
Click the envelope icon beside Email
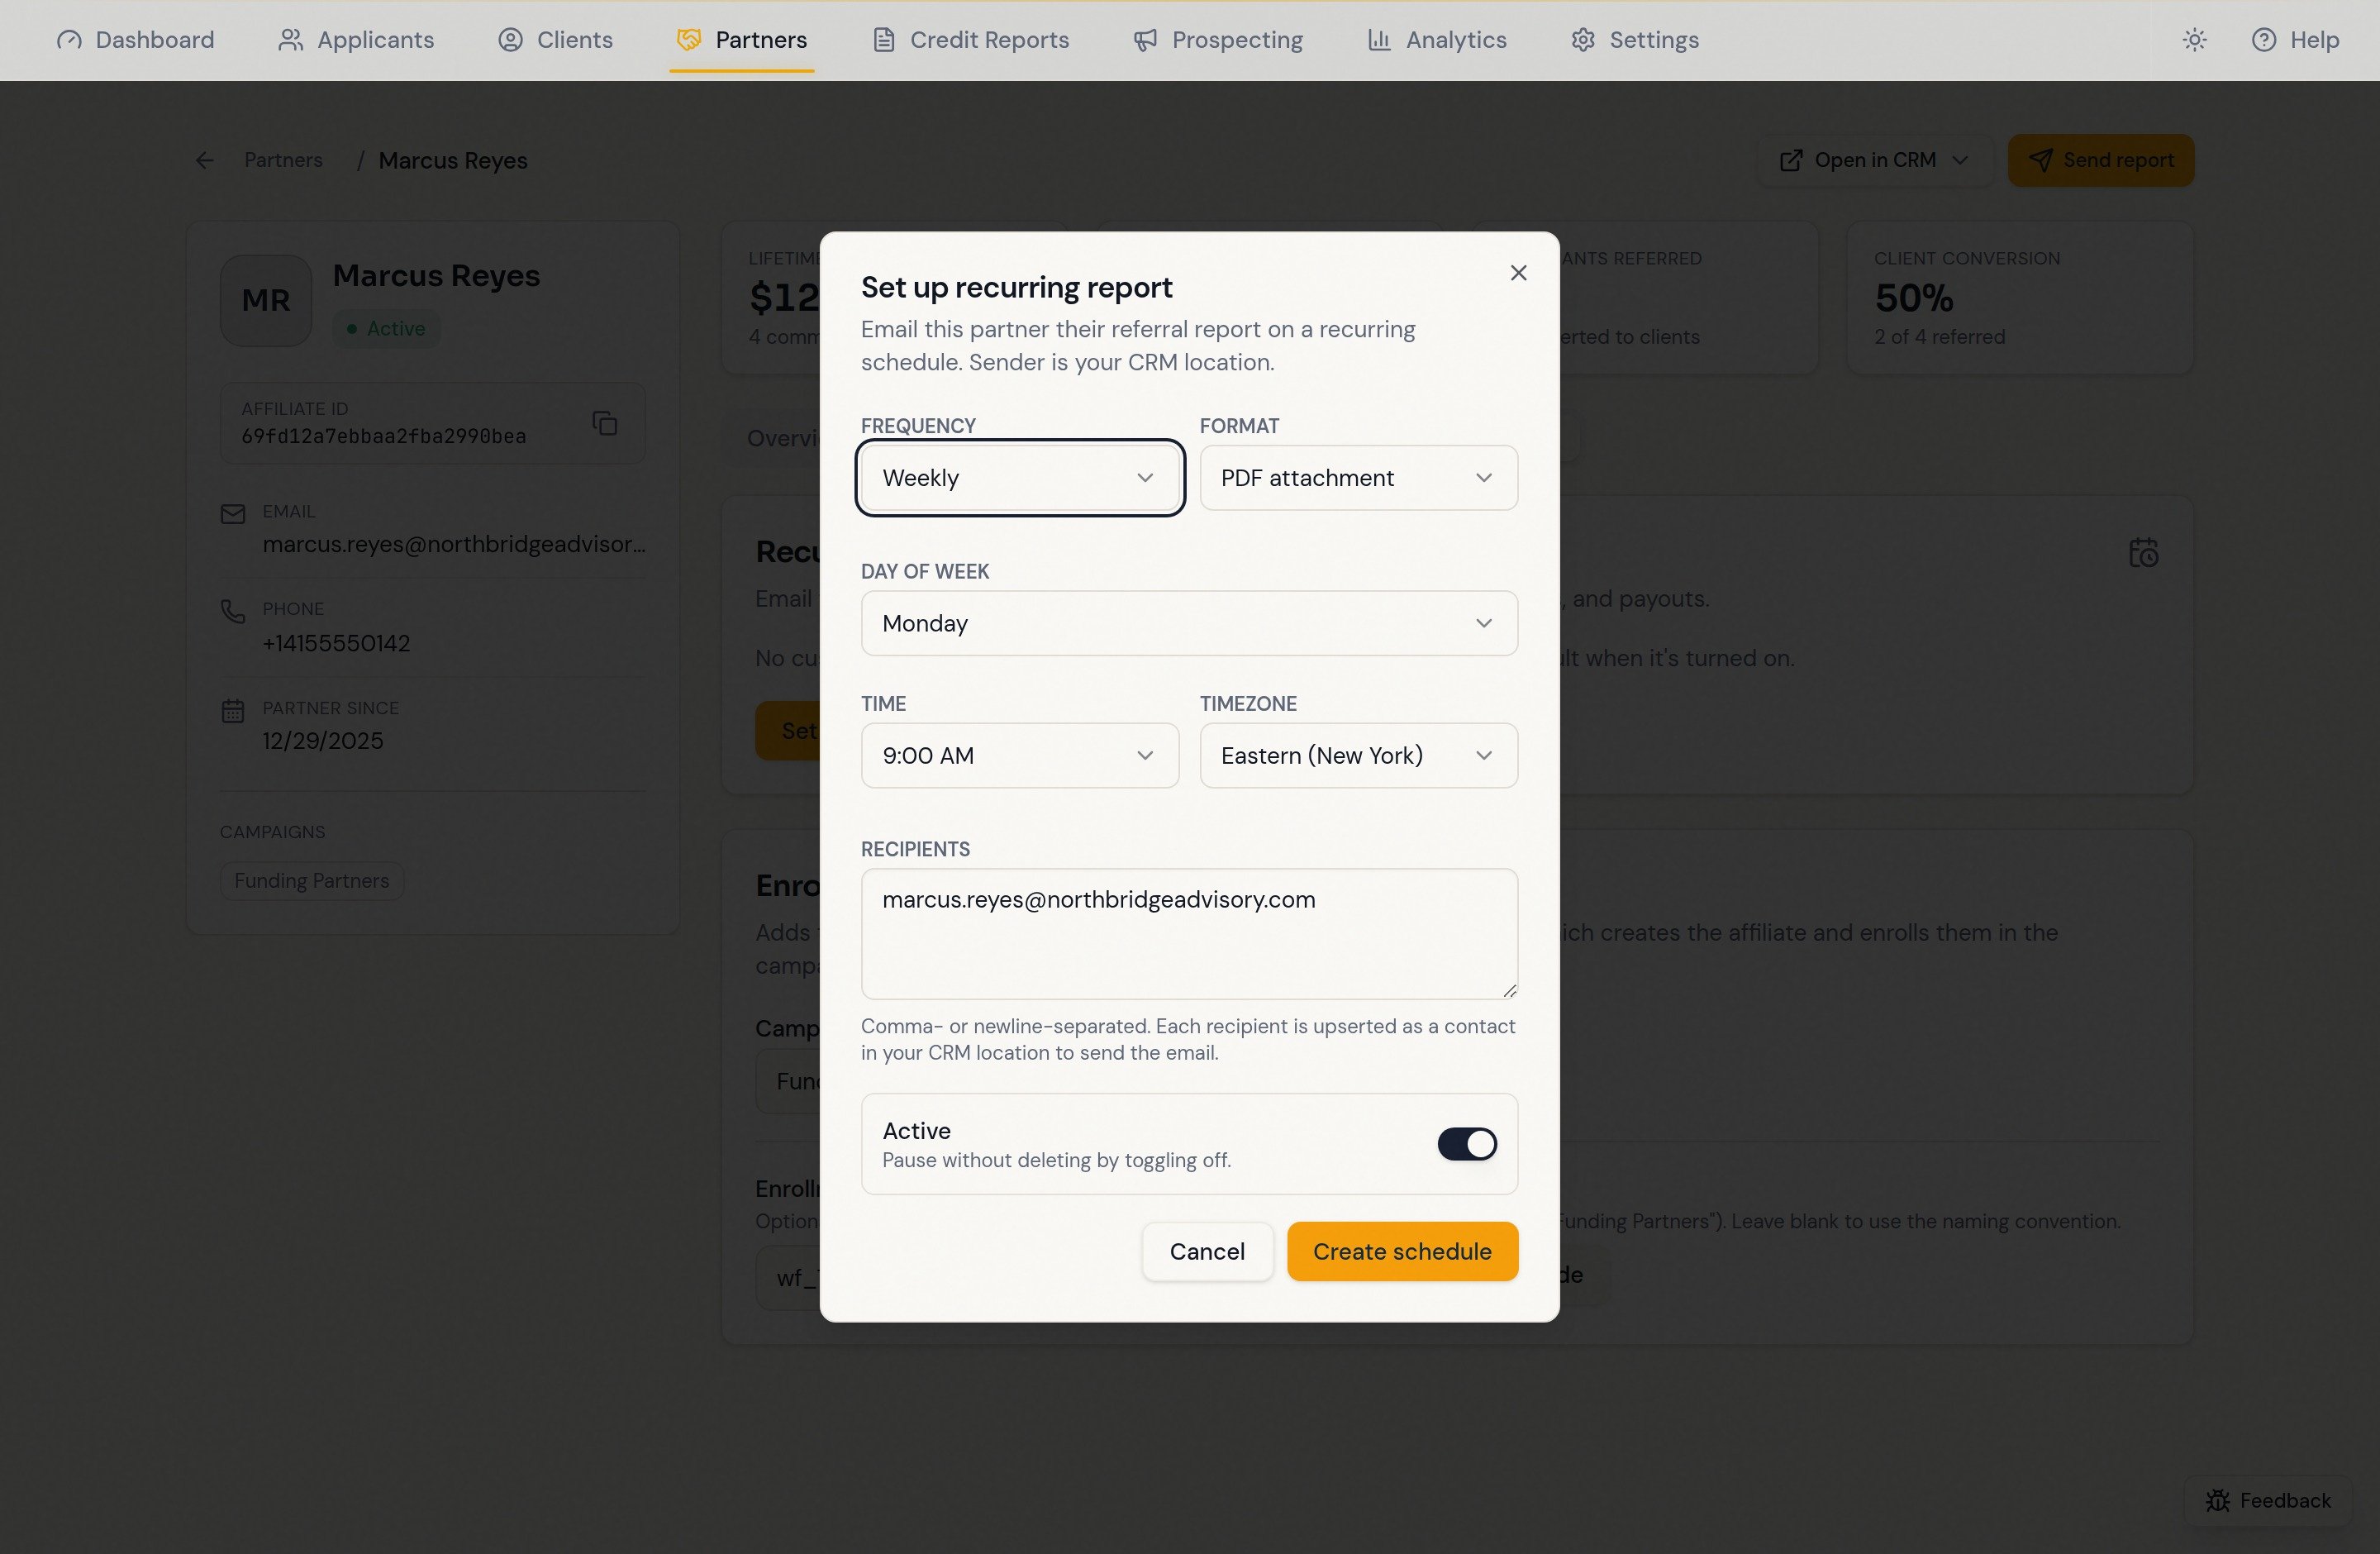233,514
